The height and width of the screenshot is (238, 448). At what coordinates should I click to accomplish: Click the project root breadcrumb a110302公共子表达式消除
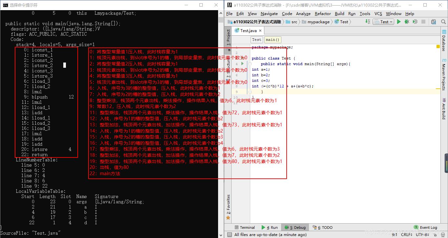[255, 22]
